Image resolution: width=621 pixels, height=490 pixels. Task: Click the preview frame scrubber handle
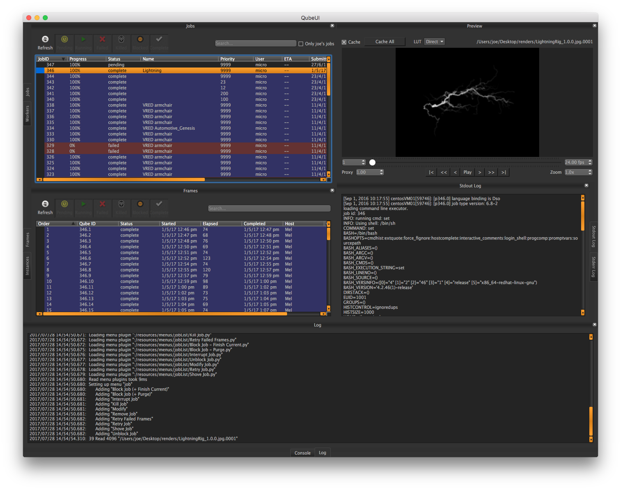372,162
